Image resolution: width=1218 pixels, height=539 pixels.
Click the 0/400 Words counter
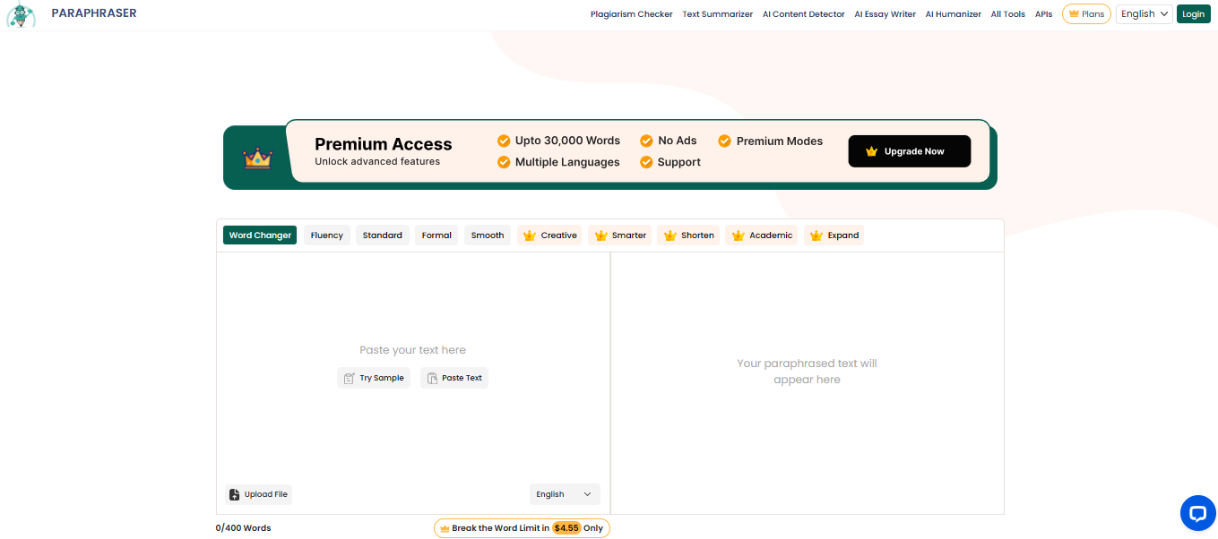[x=244, y=528]
